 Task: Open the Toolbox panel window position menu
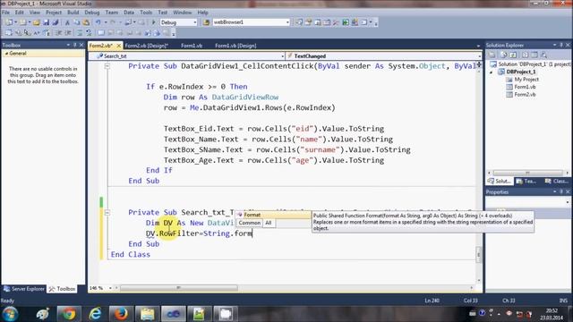pyautogui.click(x=68, y=45)
